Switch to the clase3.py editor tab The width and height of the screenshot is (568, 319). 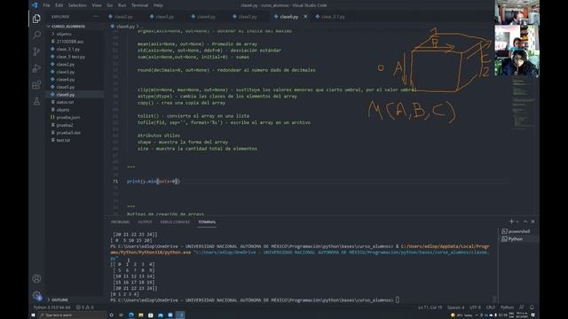point(162,17)
